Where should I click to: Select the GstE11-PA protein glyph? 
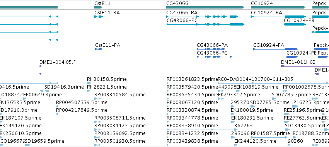pos(99,49)
